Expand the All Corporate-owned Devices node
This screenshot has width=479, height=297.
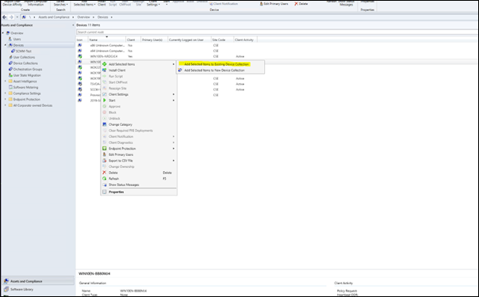6,105
